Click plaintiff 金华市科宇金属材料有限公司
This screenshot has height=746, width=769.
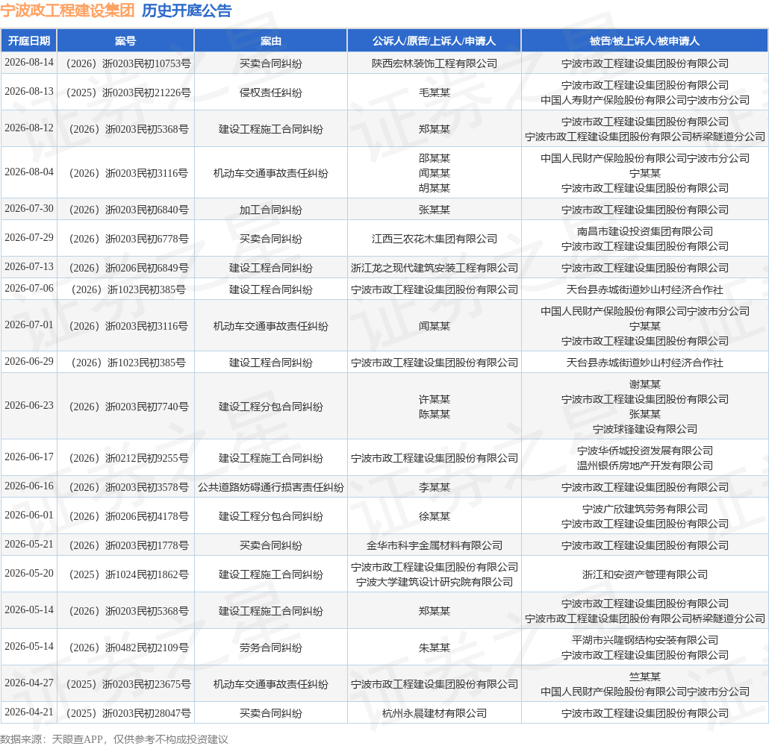(x=434, y=545)
